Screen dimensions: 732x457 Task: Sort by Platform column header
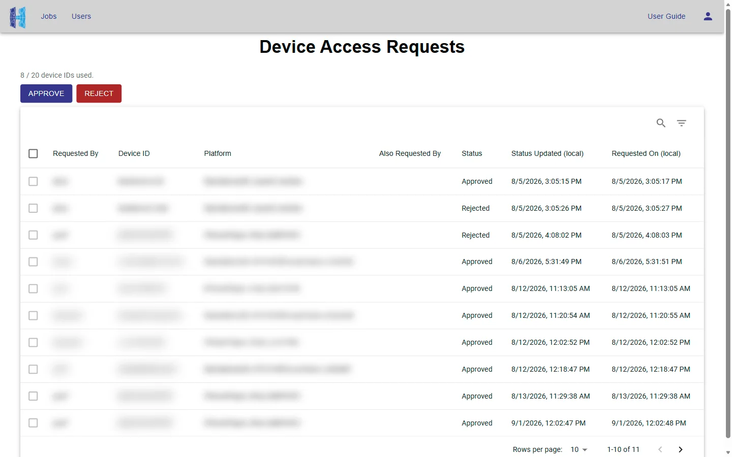click(218, 153)
